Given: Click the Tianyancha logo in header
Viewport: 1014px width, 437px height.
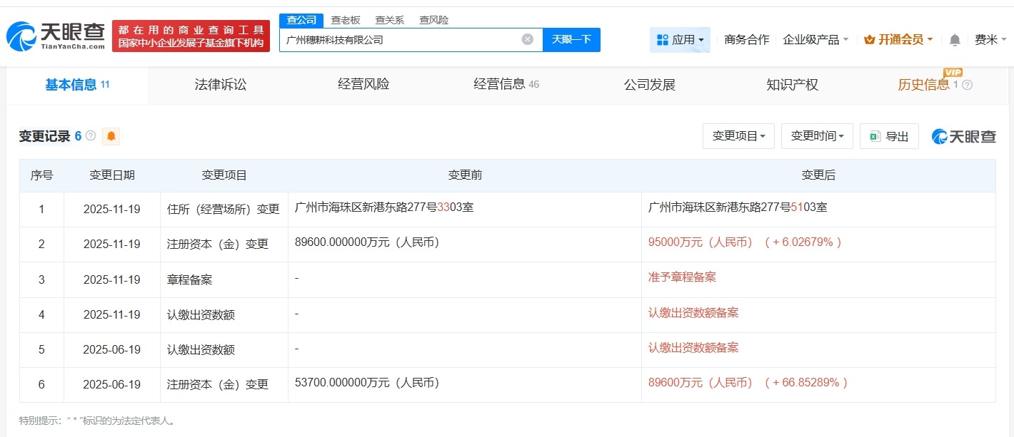Looking at the screenshot, I should [56, 36].
